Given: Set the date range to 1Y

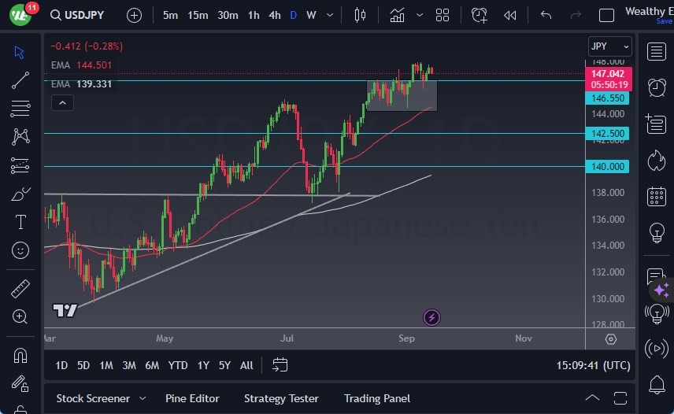Looking at the screenshot, I should [203, 365].
